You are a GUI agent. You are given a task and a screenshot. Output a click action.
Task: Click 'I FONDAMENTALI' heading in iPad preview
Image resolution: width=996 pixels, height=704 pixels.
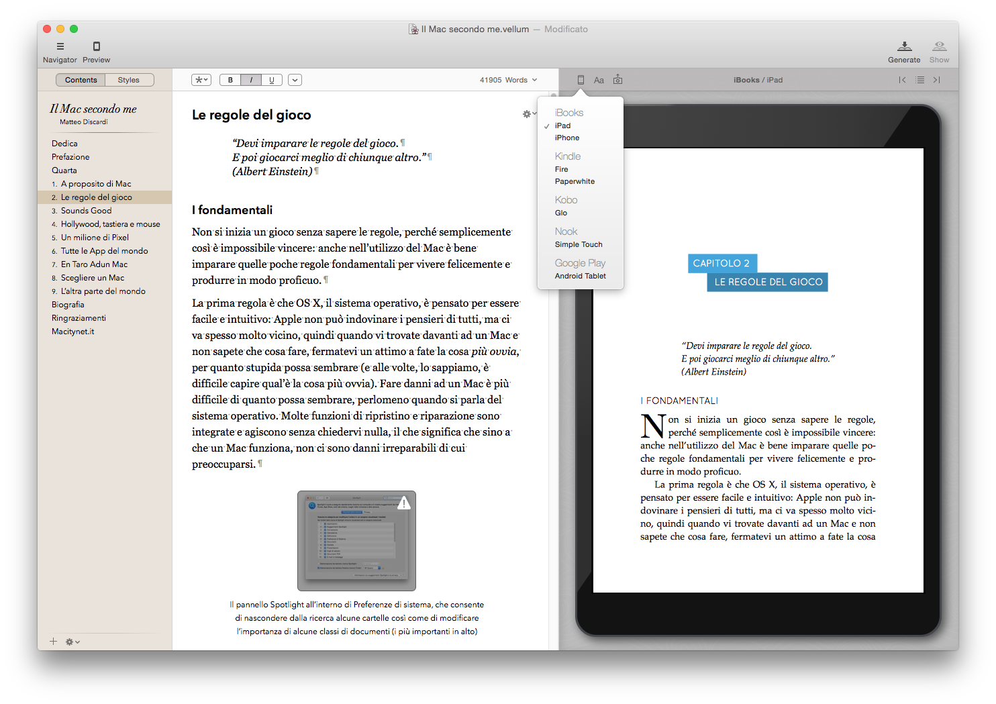(679, 401)
